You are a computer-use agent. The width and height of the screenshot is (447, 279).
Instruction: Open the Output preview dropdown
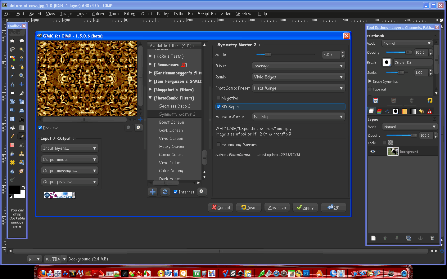[70, 182]
